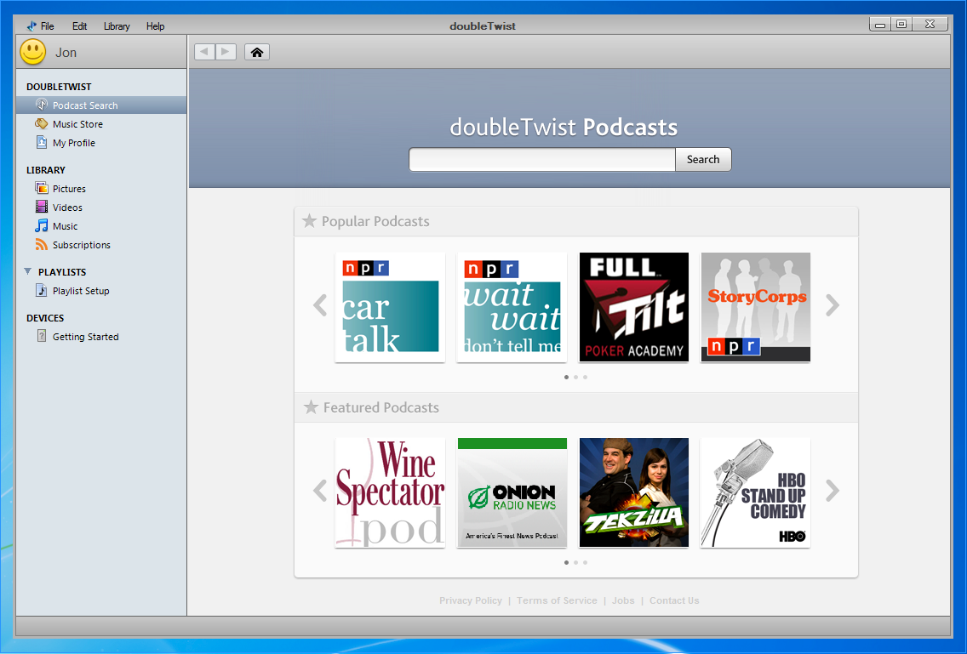
Task: Click the smiley face user avatar
Action: coord(32,52)
